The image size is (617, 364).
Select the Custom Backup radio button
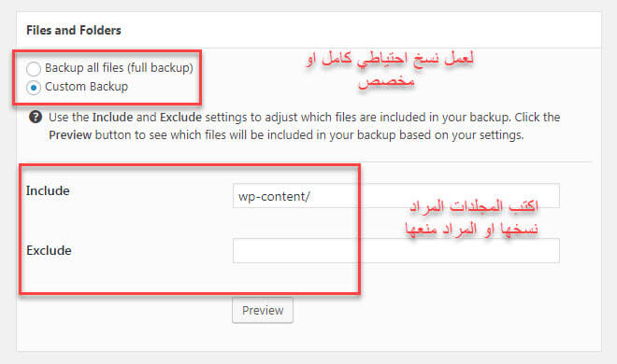pos(34,87)
